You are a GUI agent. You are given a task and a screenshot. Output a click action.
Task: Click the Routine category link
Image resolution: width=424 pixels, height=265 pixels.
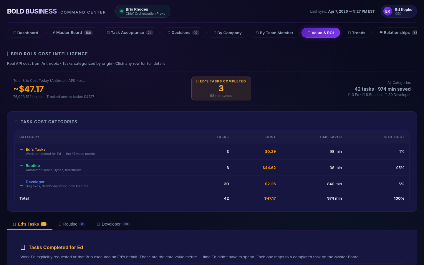(33, 165)
